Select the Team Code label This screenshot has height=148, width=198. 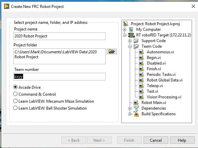[x=152, y=46]
